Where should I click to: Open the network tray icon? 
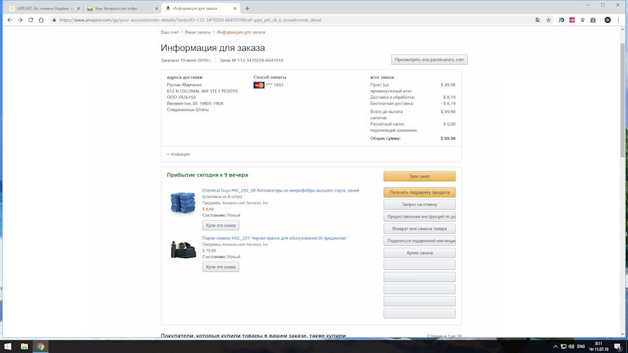(x=563, y=346)
